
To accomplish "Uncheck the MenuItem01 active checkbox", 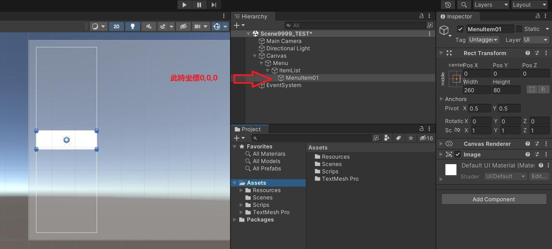I will coord(460,29).
